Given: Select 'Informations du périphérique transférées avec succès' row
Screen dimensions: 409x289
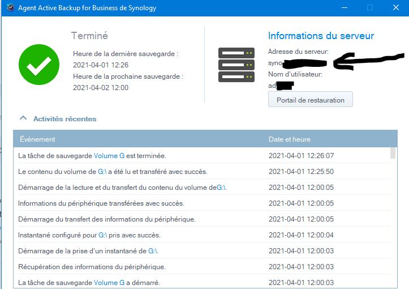Looking at the screenshot, I should pos(101,203).
